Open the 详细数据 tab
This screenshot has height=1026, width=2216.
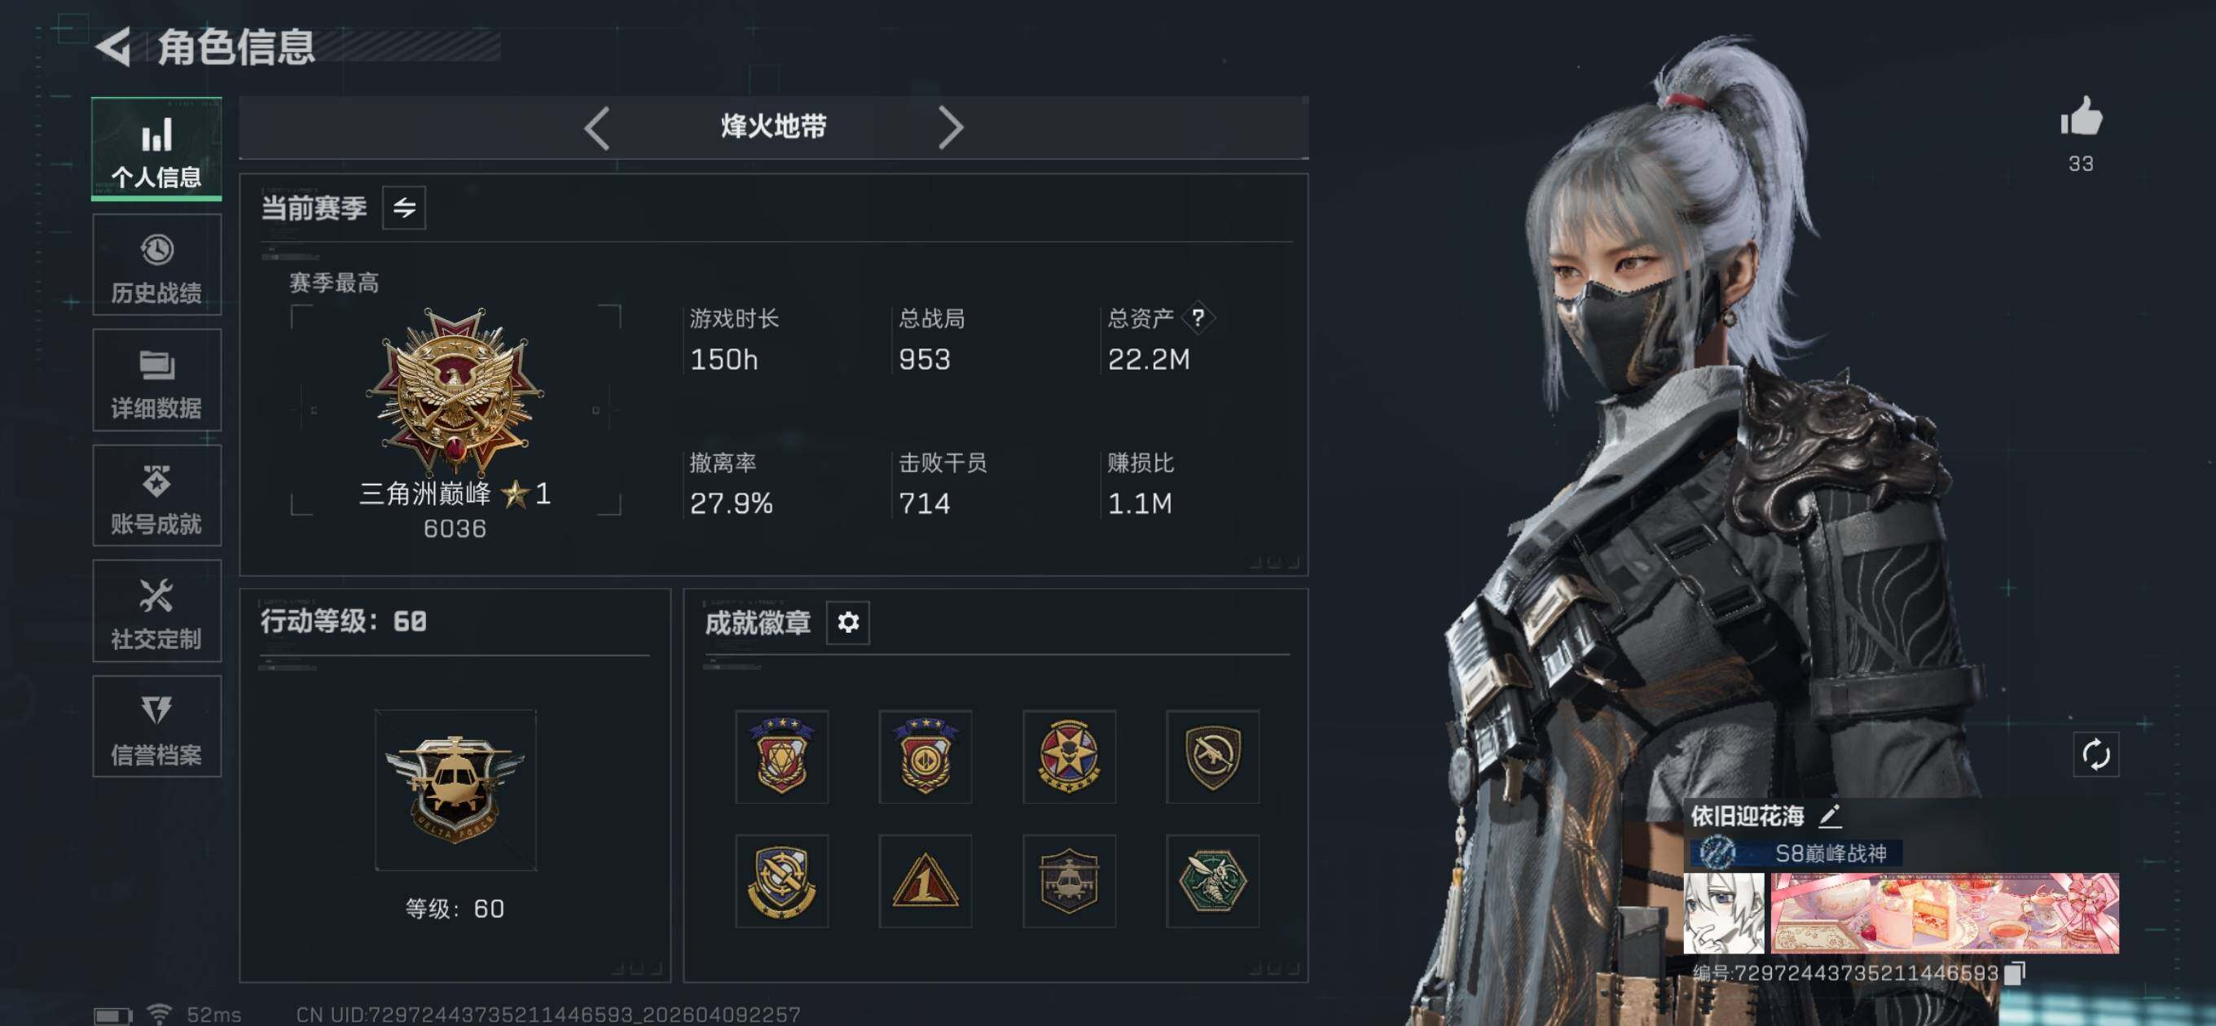coord(156,380)
